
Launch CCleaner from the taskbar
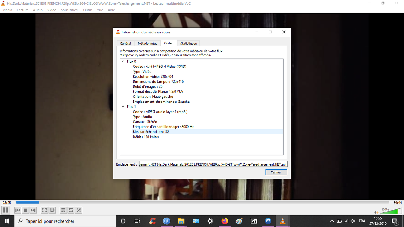point(152,221)
